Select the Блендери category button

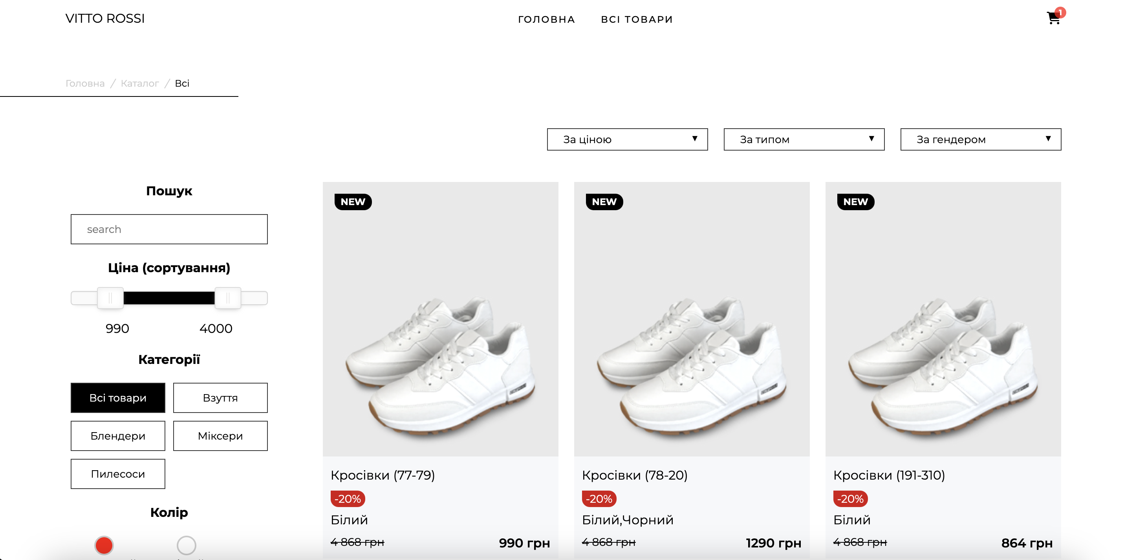tap(118, 436)
